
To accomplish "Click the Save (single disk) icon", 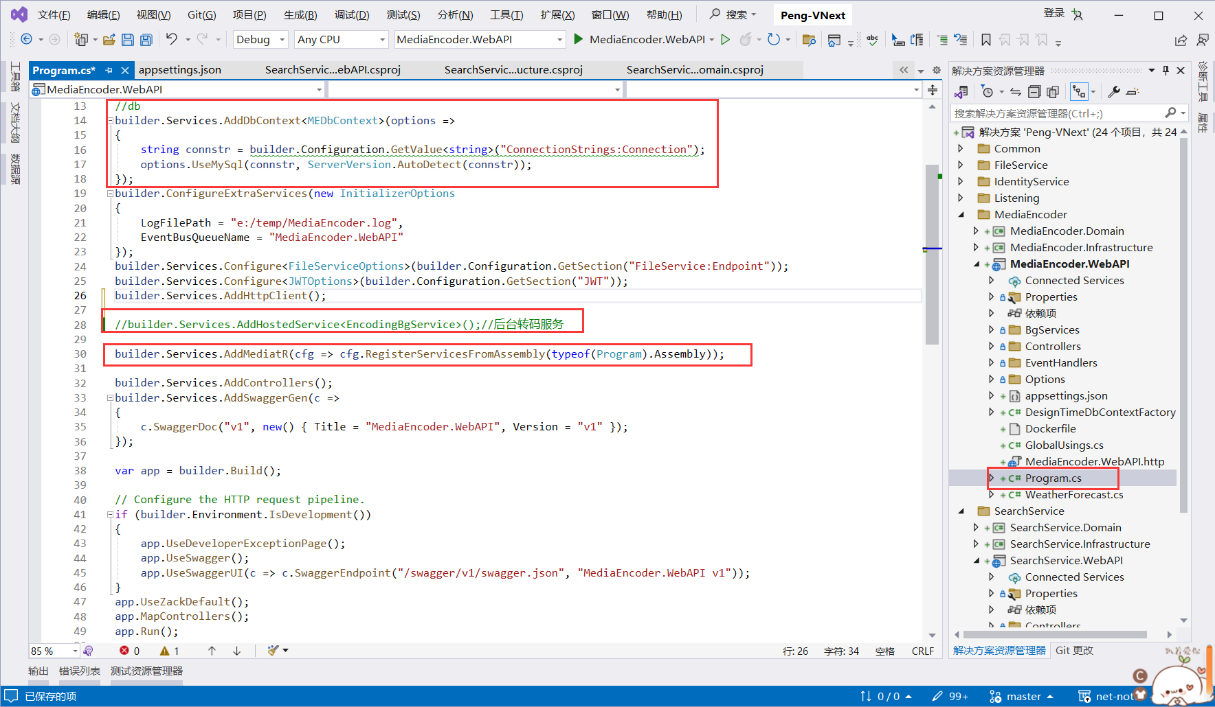I will pyautogui.click(x=128, y=40).
